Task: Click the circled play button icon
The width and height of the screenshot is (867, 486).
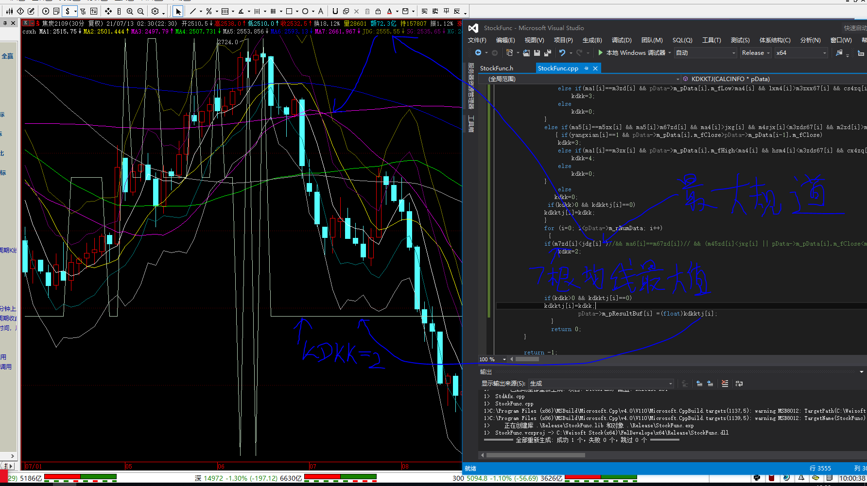Action: click(46, 11)
